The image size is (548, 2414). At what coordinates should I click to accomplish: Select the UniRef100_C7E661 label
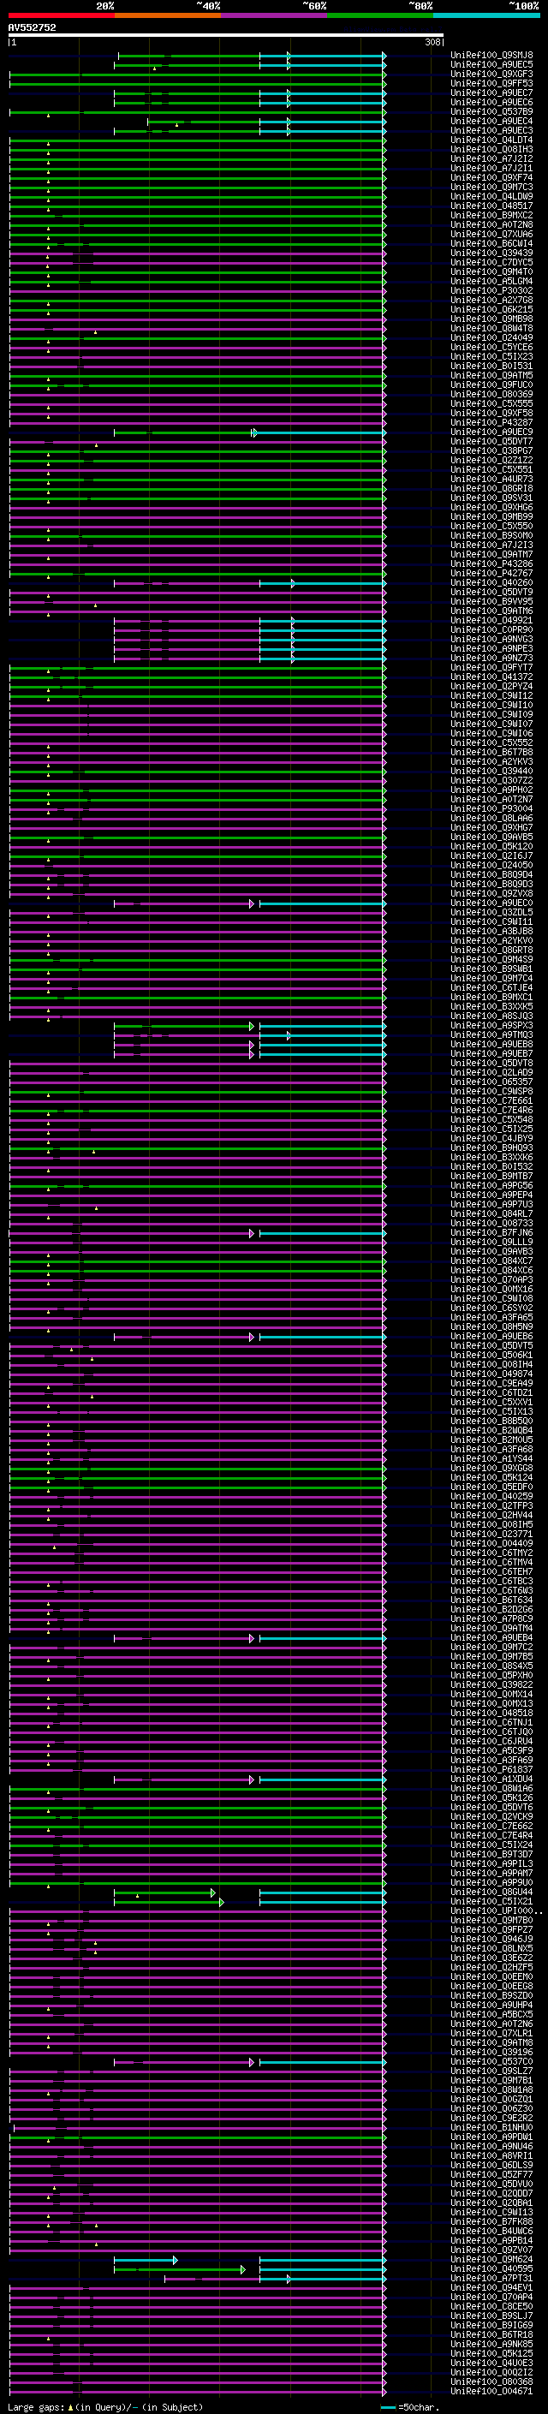(x=491, y=1100)
